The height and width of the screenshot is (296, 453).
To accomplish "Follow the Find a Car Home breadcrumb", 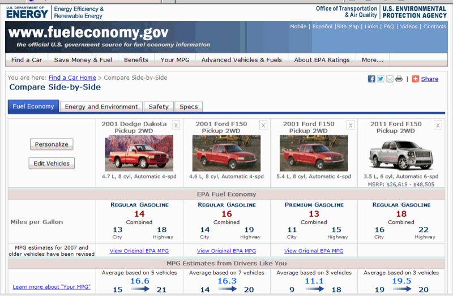I will tap(72, 78).
